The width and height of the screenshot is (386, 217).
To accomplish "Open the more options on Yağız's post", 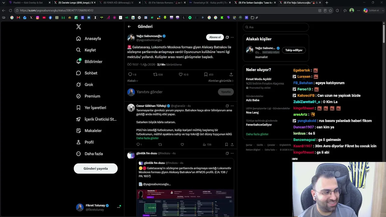I will [x=232, y=37].
